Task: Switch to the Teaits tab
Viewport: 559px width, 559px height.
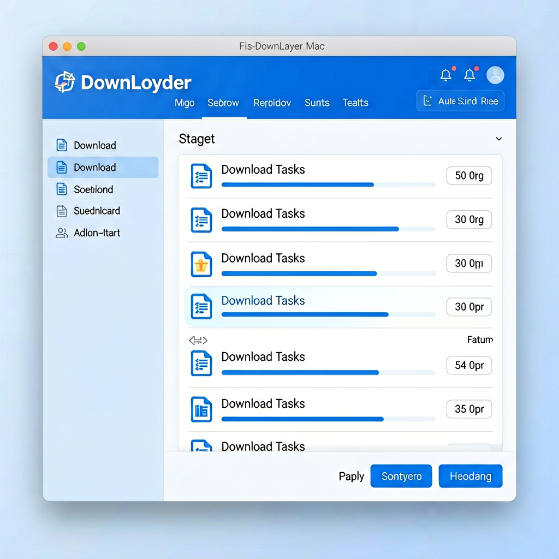Action: pos(355,103)
